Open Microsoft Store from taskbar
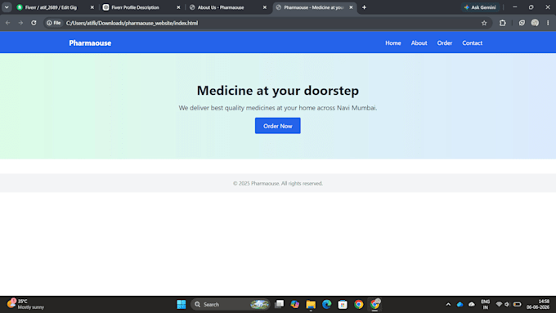Viewport: 556px width, 313px height. tap(343, 304)
